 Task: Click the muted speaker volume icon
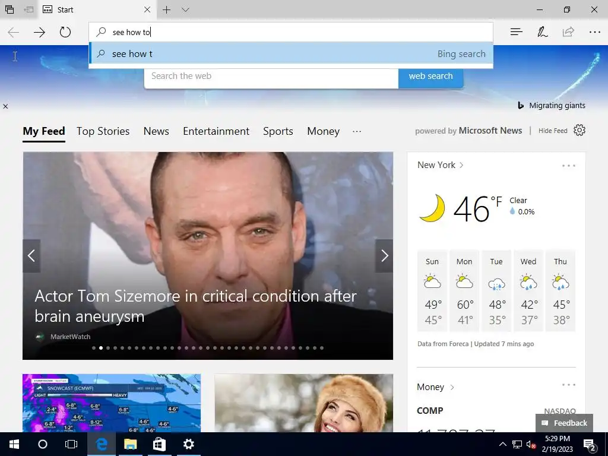coord(531,444)
